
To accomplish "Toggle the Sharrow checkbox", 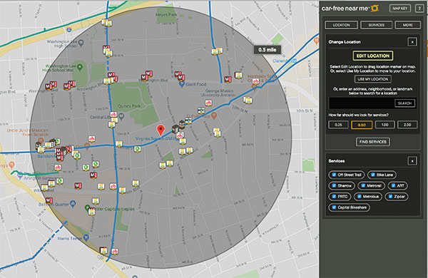I will (334, 185).
